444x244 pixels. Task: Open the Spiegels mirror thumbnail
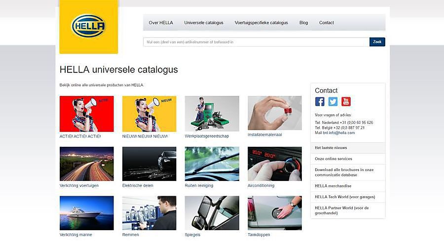(212, 213)
